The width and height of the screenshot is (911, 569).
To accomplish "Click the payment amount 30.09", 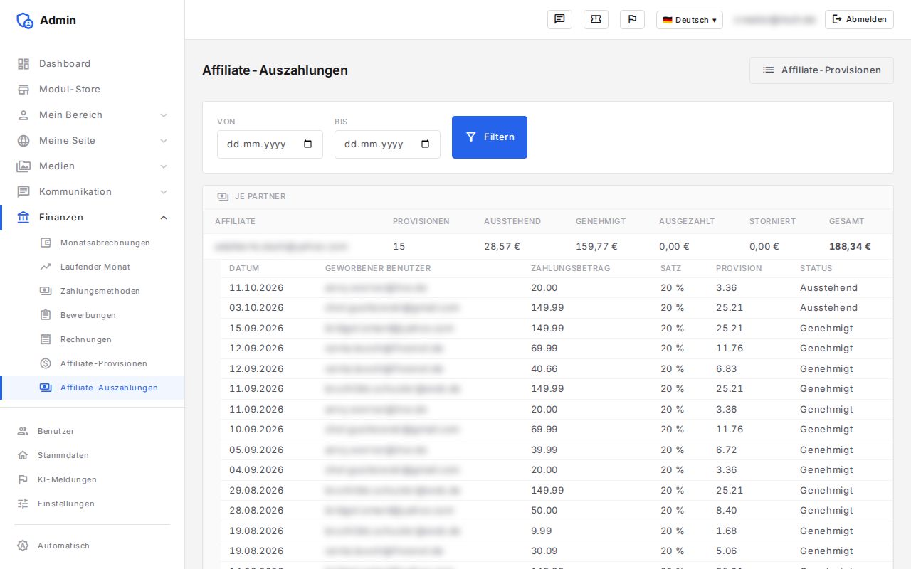I will (x=544, y=551).
